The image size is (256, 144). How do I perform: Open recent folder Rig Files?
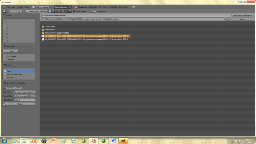[19, 78]
